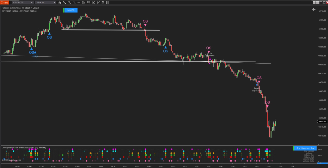Click the second gray window link button
328x168 pixels.
point(317,2)
